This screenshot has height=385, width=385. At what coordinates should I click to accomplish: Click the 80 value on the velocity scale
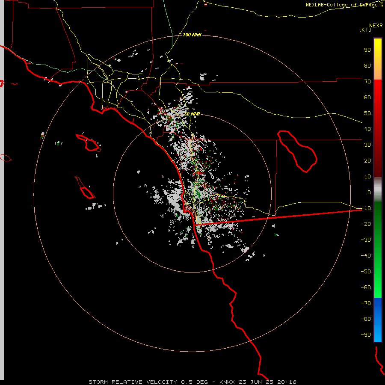tap(367, 65)
